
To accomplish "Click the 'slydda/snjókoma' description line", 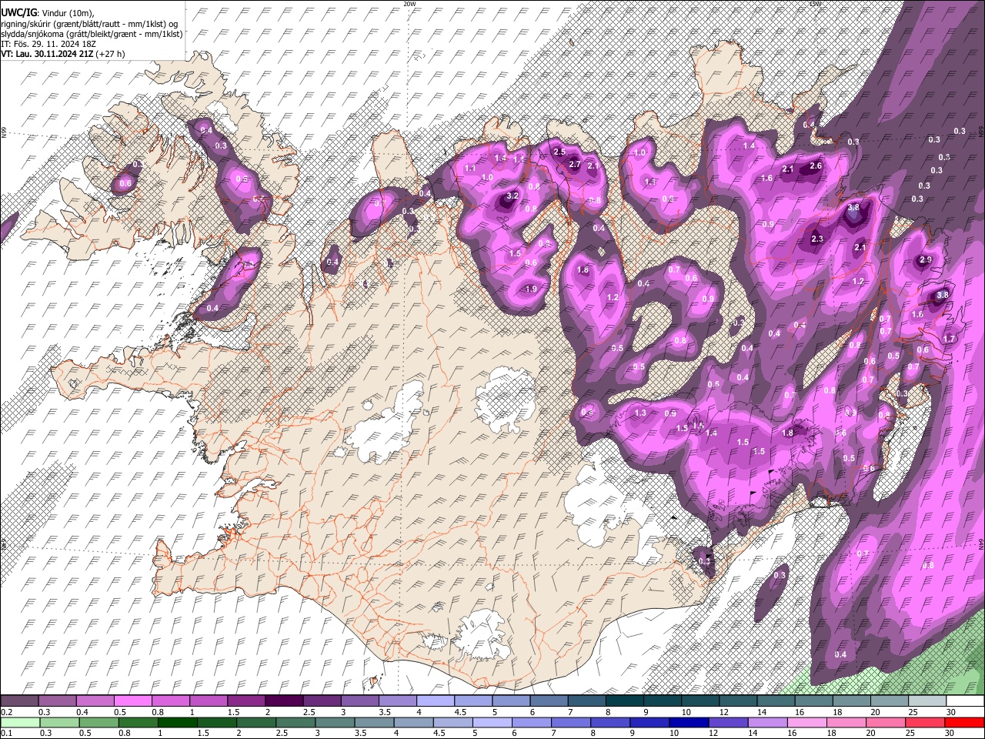I will pos(92,34).
